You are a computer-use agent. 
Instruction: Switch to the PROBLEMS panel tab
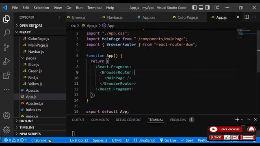(182, 120)
